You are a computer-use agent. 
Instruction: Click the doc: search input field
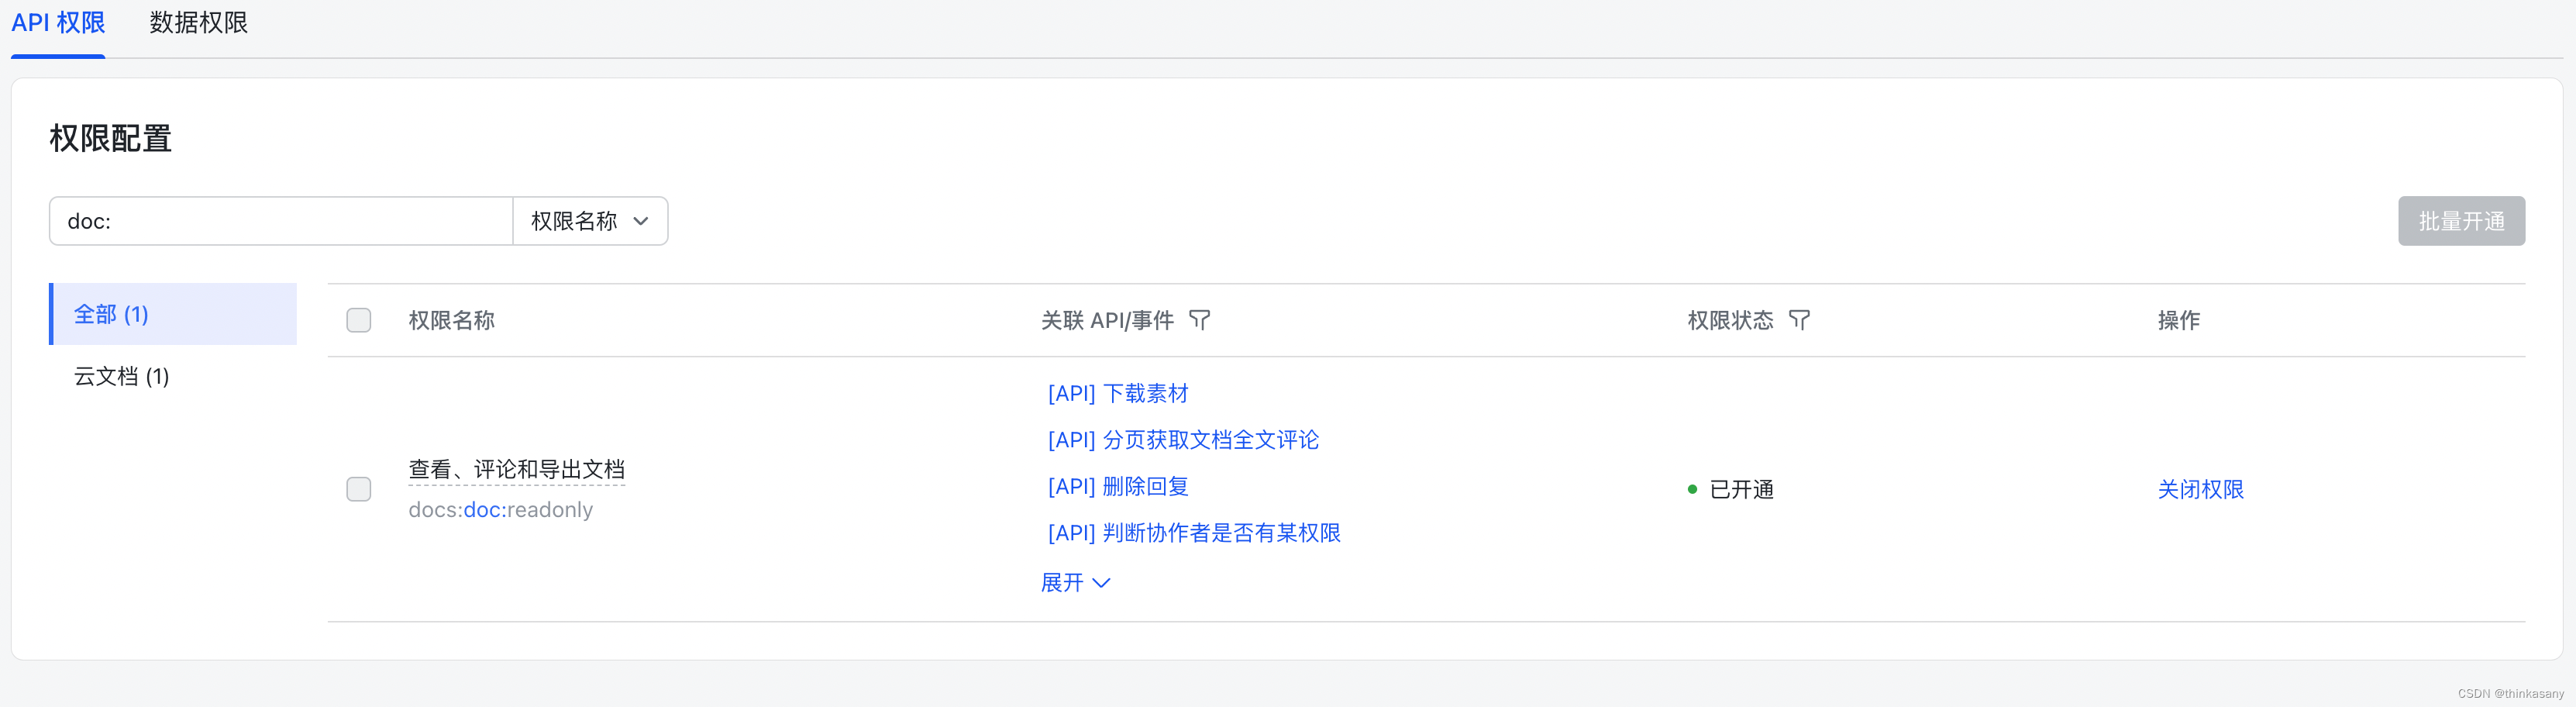[x=281, y=221]
